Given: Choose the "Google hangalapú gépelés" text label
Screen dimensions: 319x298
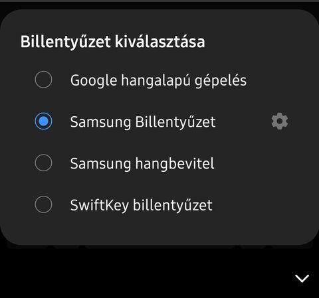Looking at the screenshot, I should pyautogui.click(x=158, y=80).
